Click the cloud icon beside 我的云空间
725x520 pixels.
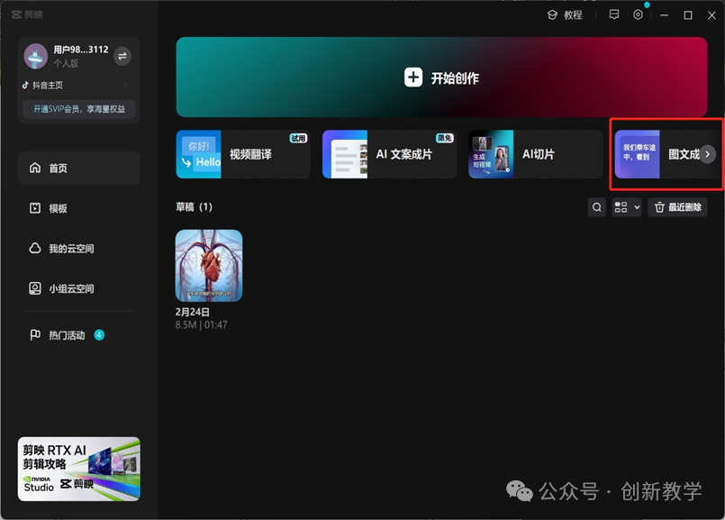tap(35, 248)
